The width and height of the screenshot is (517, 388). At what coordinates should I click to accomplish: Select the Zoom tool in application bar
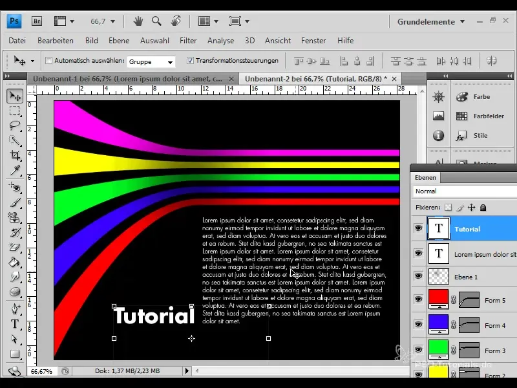coord(156,21)
